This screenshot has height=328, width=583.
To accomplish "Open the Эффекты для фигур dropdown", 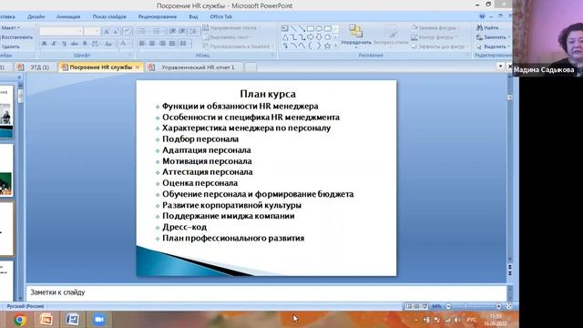I will (x=439, y=46).
